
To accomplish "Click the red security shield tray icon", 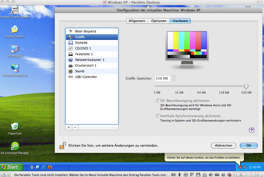I will (240, 167).
